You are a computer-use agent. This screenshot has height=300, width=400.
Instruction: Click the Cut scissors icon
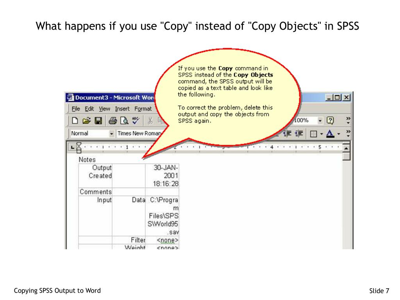coord(150,120)
